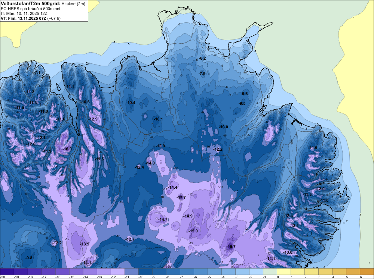The image size is (374, 279).
Task: Click the 'VT: Fim. 13.11.2025 07Z' valid time
Action: (24, 18)
